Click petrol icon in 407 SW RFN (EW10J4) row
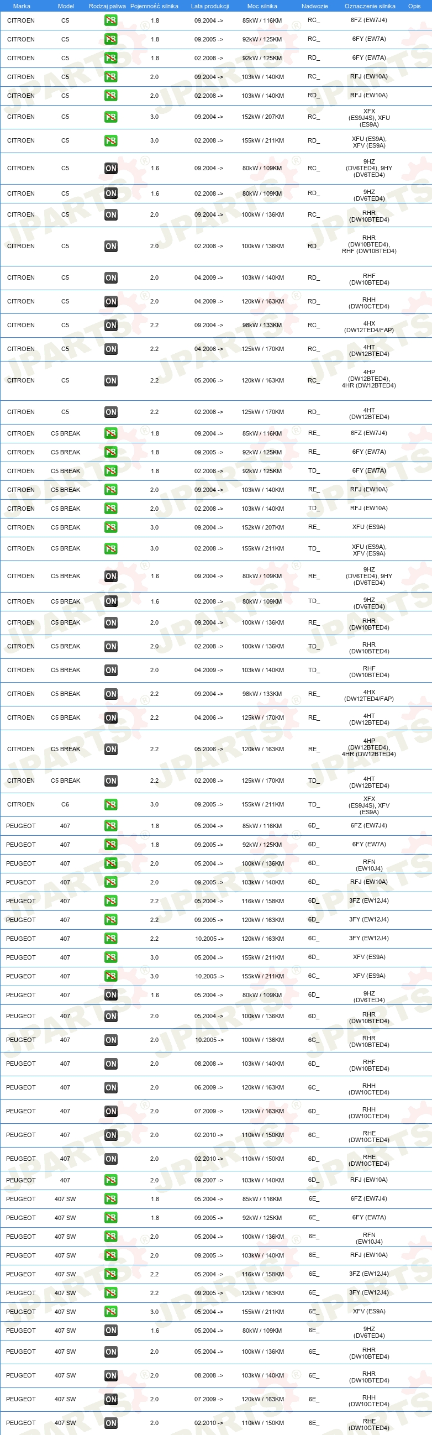This screenshot has width=432, height=1435. (111, 1237)
